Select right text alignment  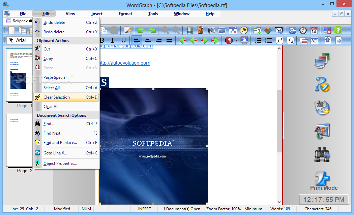click(158, 41)
